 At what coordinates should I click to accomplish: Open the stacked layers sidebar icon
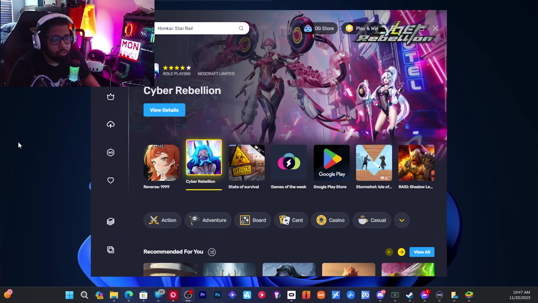(x=111, y=221)
